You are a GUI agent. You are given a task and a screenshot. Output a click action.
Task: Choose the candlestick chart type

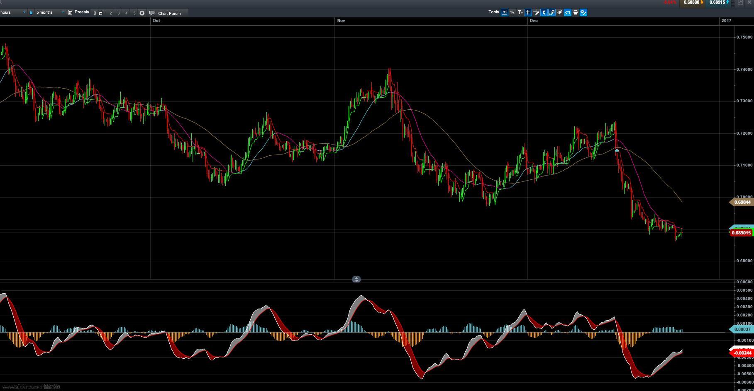(x=544, y=12)
